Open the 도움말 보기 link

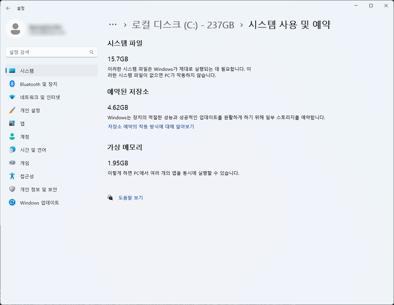coord(131,198)
